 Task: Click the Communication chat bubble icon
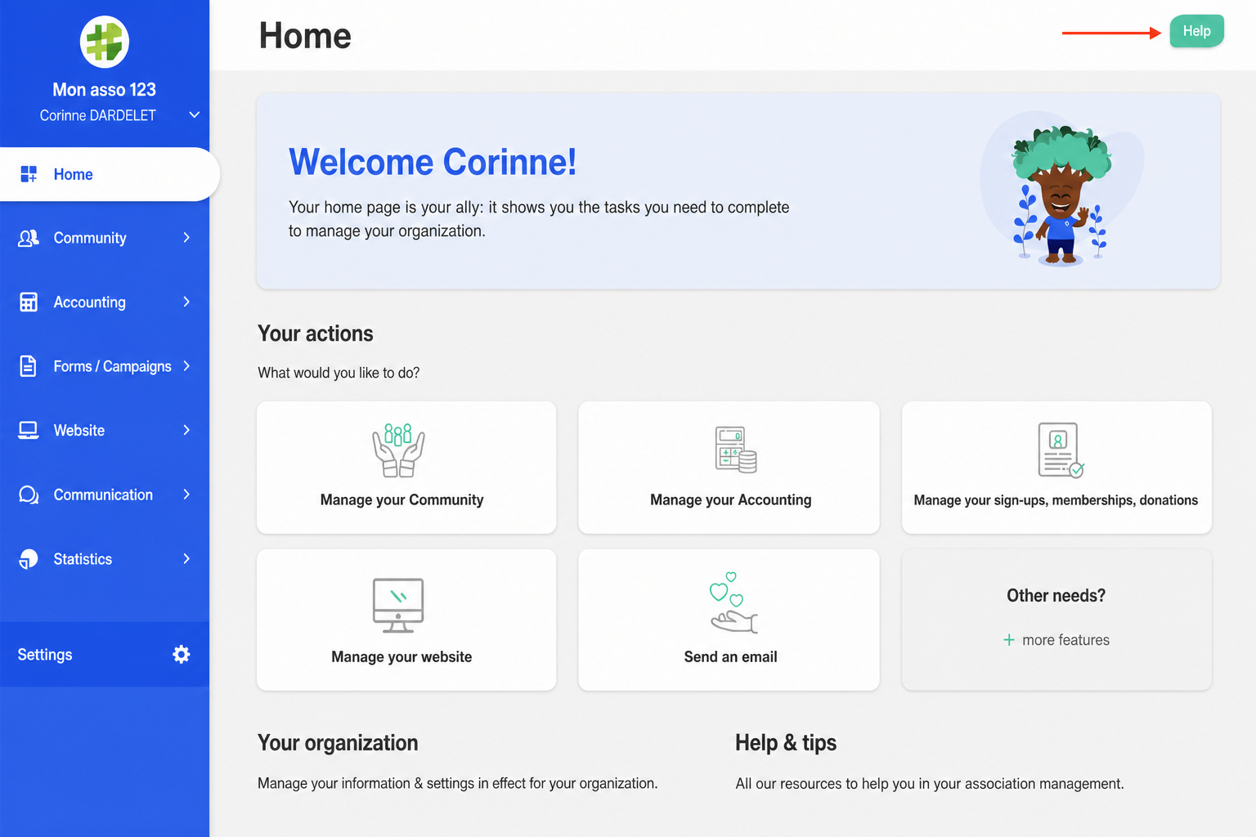tap(29, 495)
